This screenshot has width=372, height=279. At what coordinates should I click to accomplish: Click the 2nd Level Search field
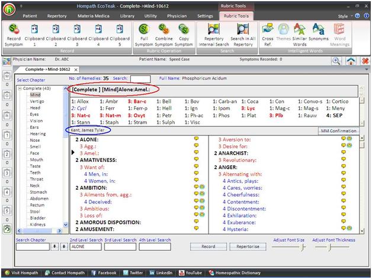[85, 246]
